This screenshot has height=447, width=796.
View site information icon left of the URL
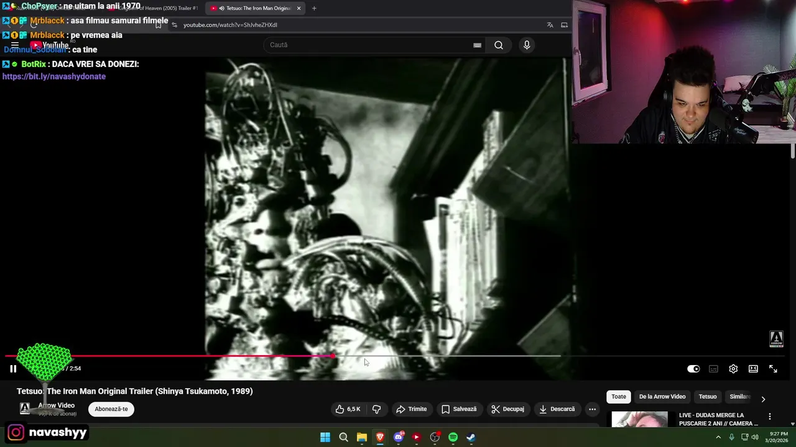(175, 25)
